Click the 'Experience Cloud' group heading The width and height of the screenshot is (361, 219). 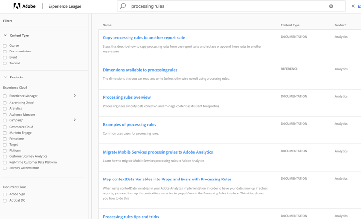click(15, 87)
